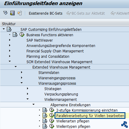Screen dimensions: 129x129
Task: Collapse the Extended Warehouse Management subnode
Action: coord(15,67)
